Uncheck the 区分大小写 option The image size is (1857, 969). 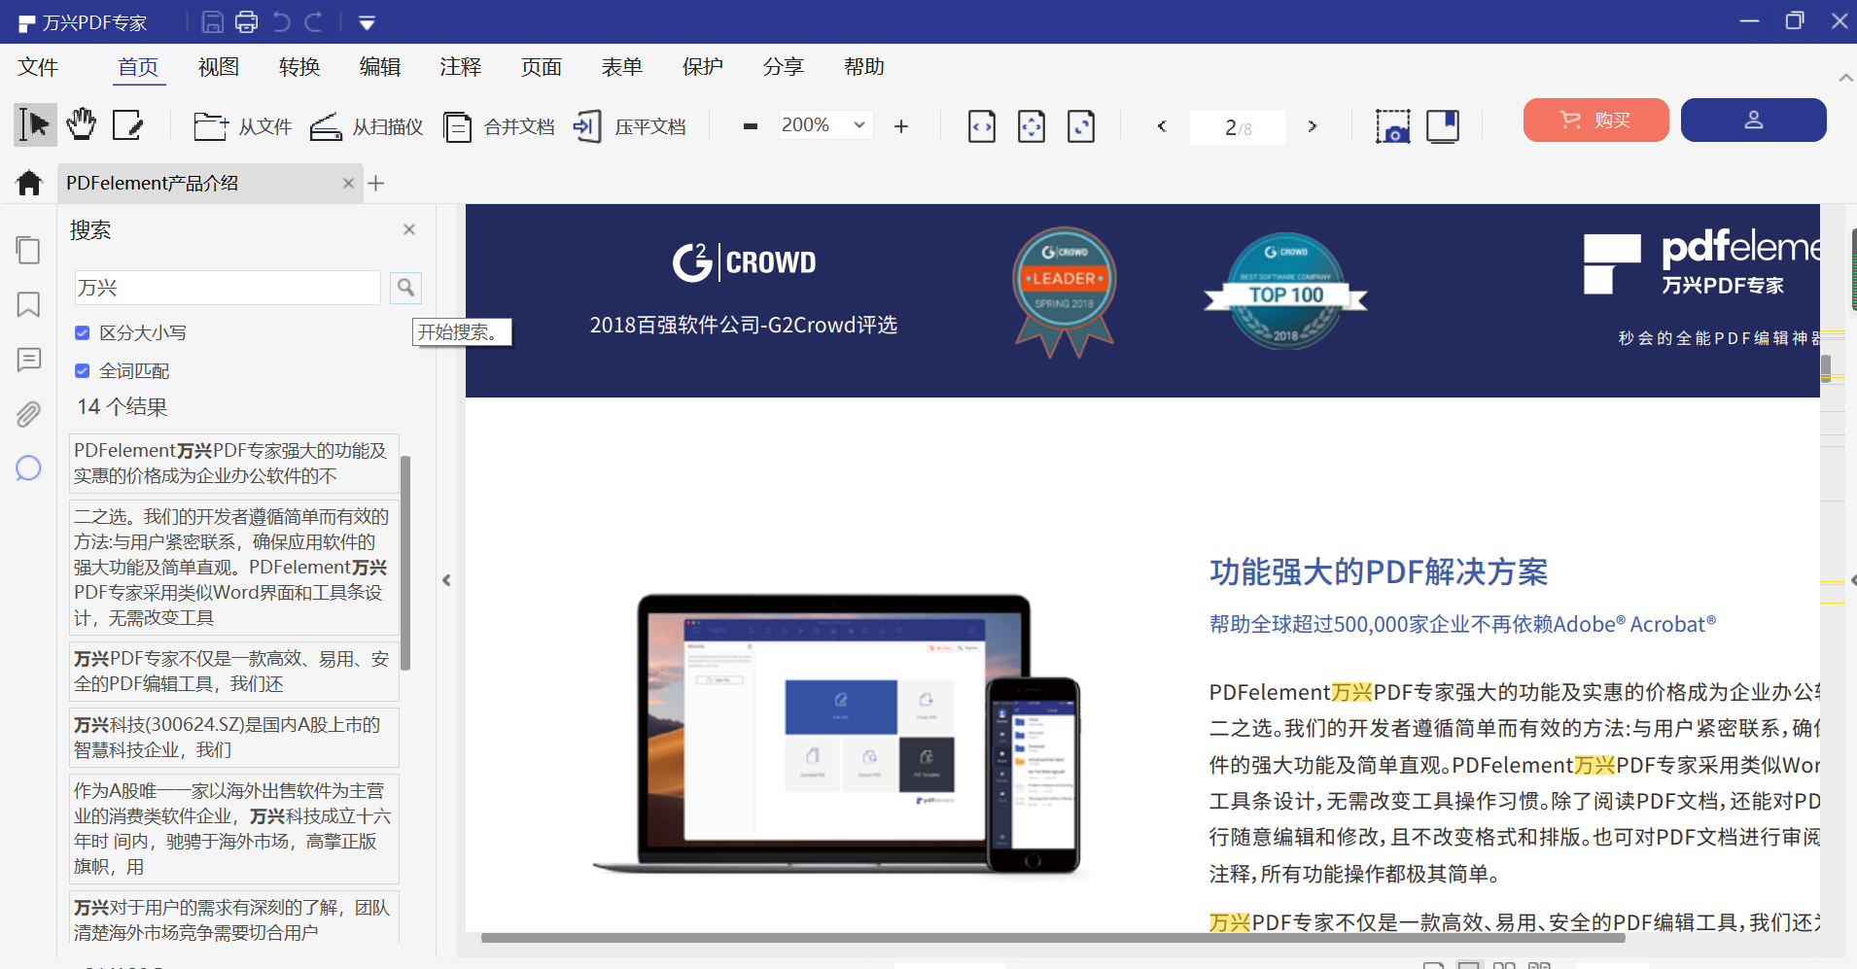click(83, 332)
